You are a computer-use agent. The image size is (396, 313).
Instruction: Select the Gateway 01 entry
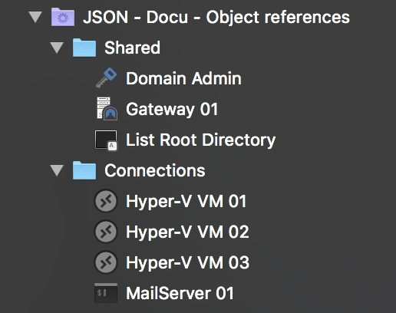point(172,110)
